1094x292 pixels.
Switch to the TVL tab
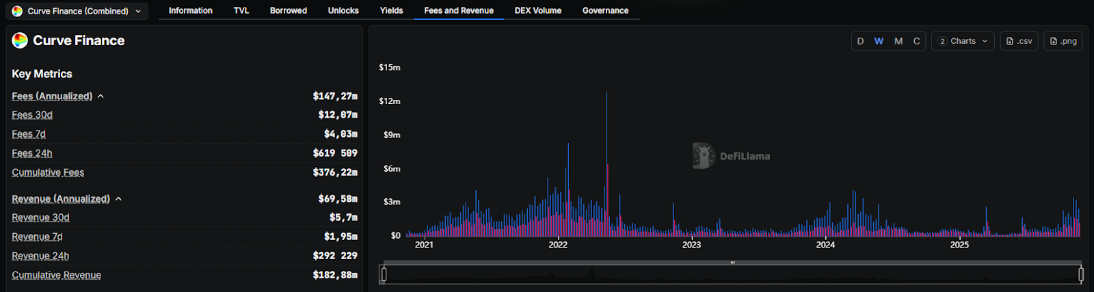(241, 10)
